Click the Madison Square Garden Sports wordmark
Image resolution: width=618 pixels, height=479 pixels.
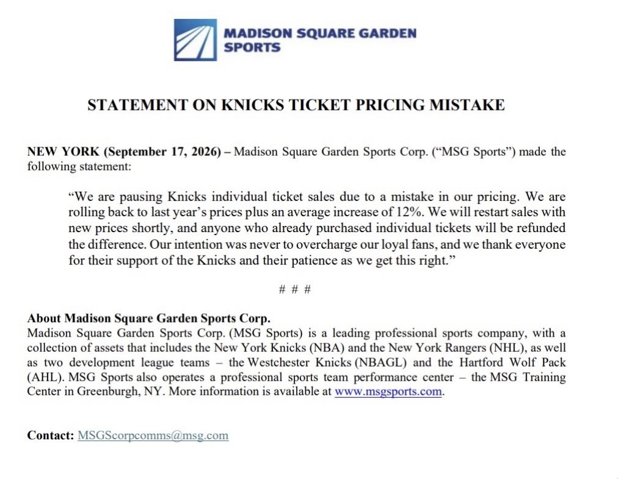[320, 40]
